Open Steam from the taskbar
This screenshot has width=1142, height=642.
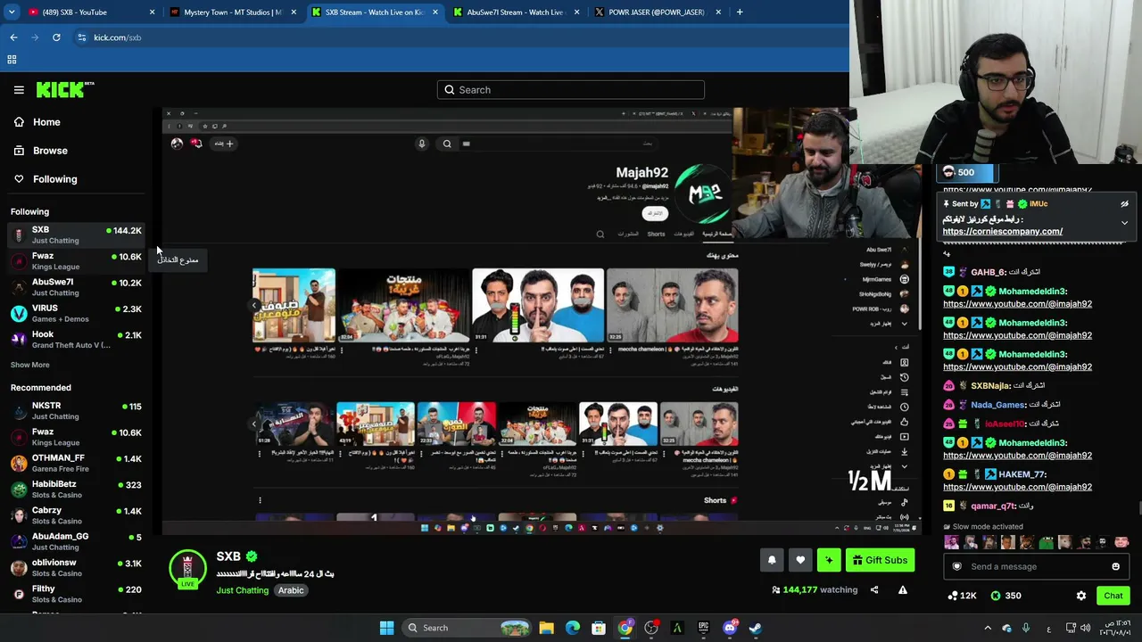[756, 628]
